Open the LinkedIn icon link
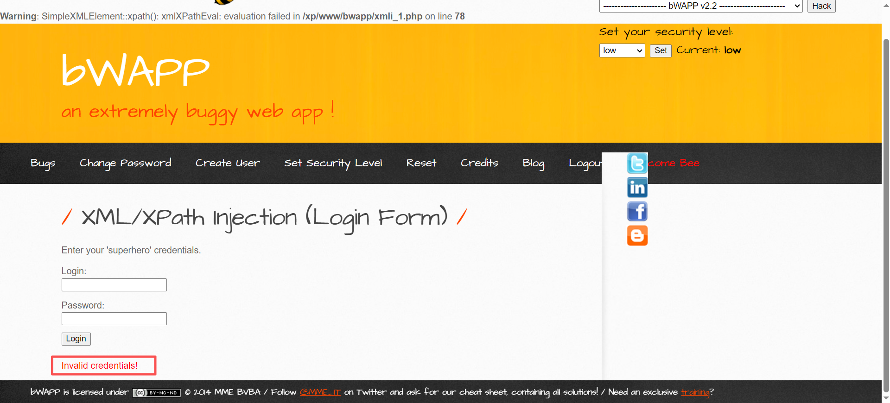 pos(637,188)
